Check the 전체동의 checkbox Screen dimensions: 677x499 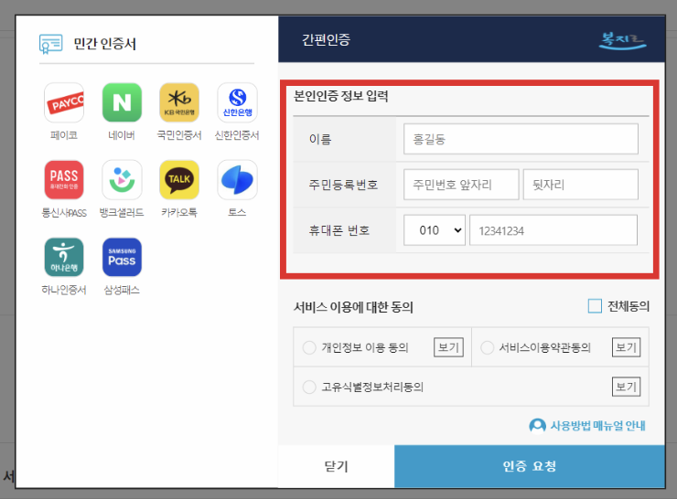pos(595,306)
